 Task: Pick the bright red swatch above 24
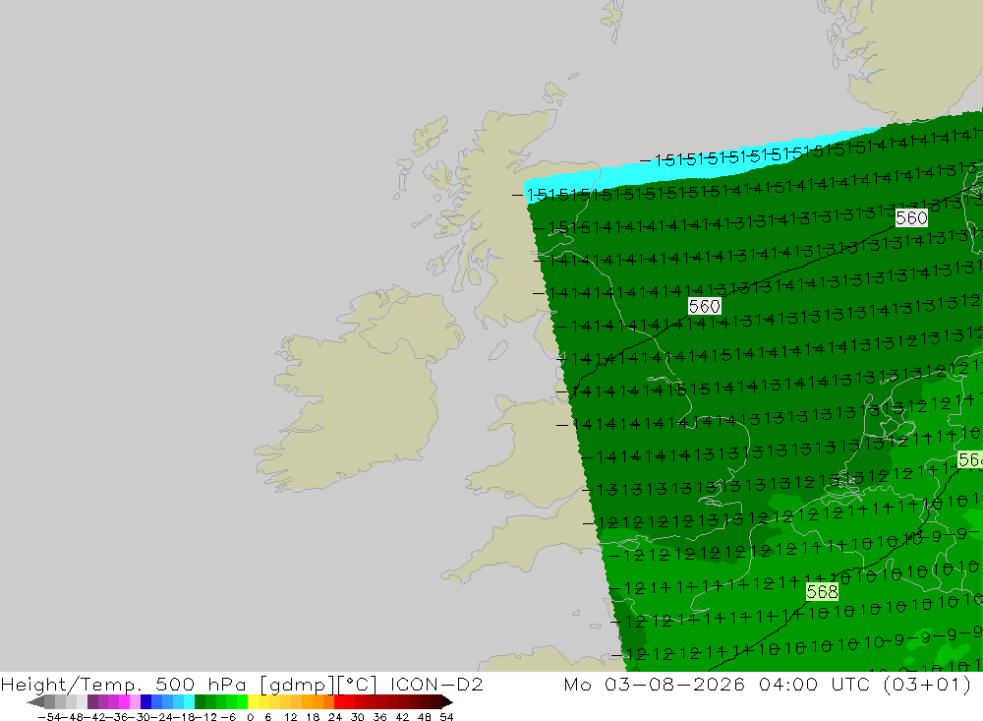339,702
